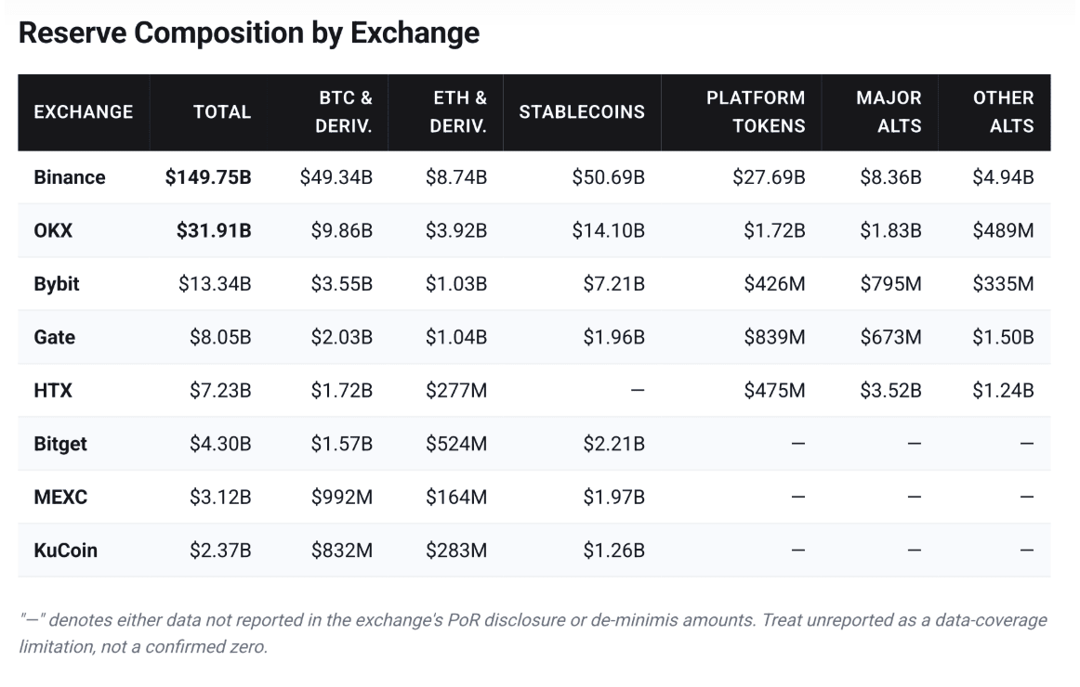Select the ETH & DERIV. column header
Viewport: 1080px width, 687px height.
[458, 112]
